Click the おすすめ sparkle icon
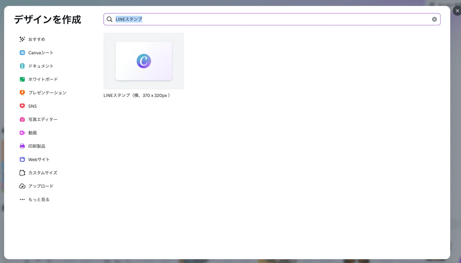 click(x=22, y=39)
